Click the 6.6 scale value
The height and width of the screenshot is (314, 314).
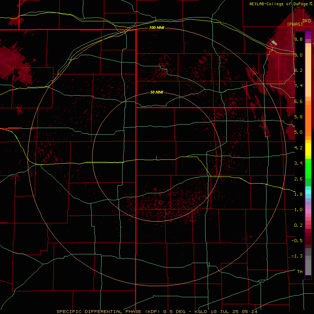(298, 101)
